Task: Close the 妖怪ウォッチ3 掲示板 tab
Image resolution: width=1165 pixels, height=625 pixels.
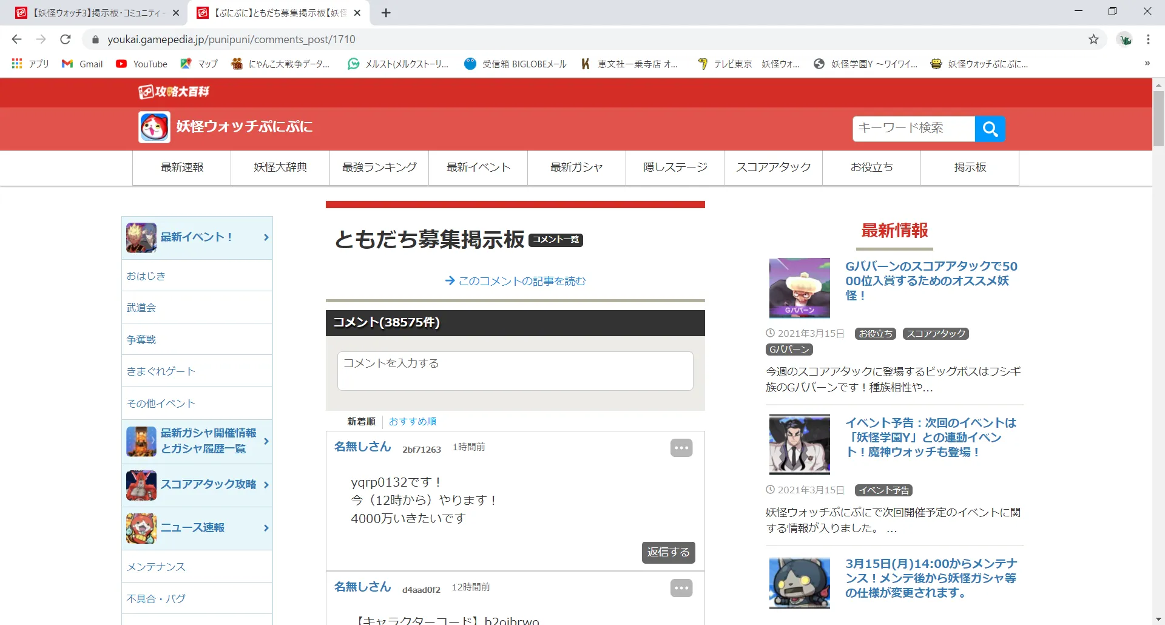Action: point(176,13)
